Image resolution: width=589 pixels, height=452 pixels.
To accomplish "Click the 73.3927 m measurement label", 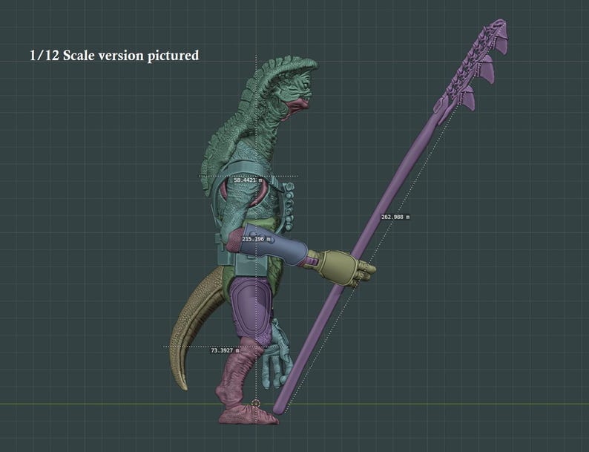I will (x=225, y=350).
